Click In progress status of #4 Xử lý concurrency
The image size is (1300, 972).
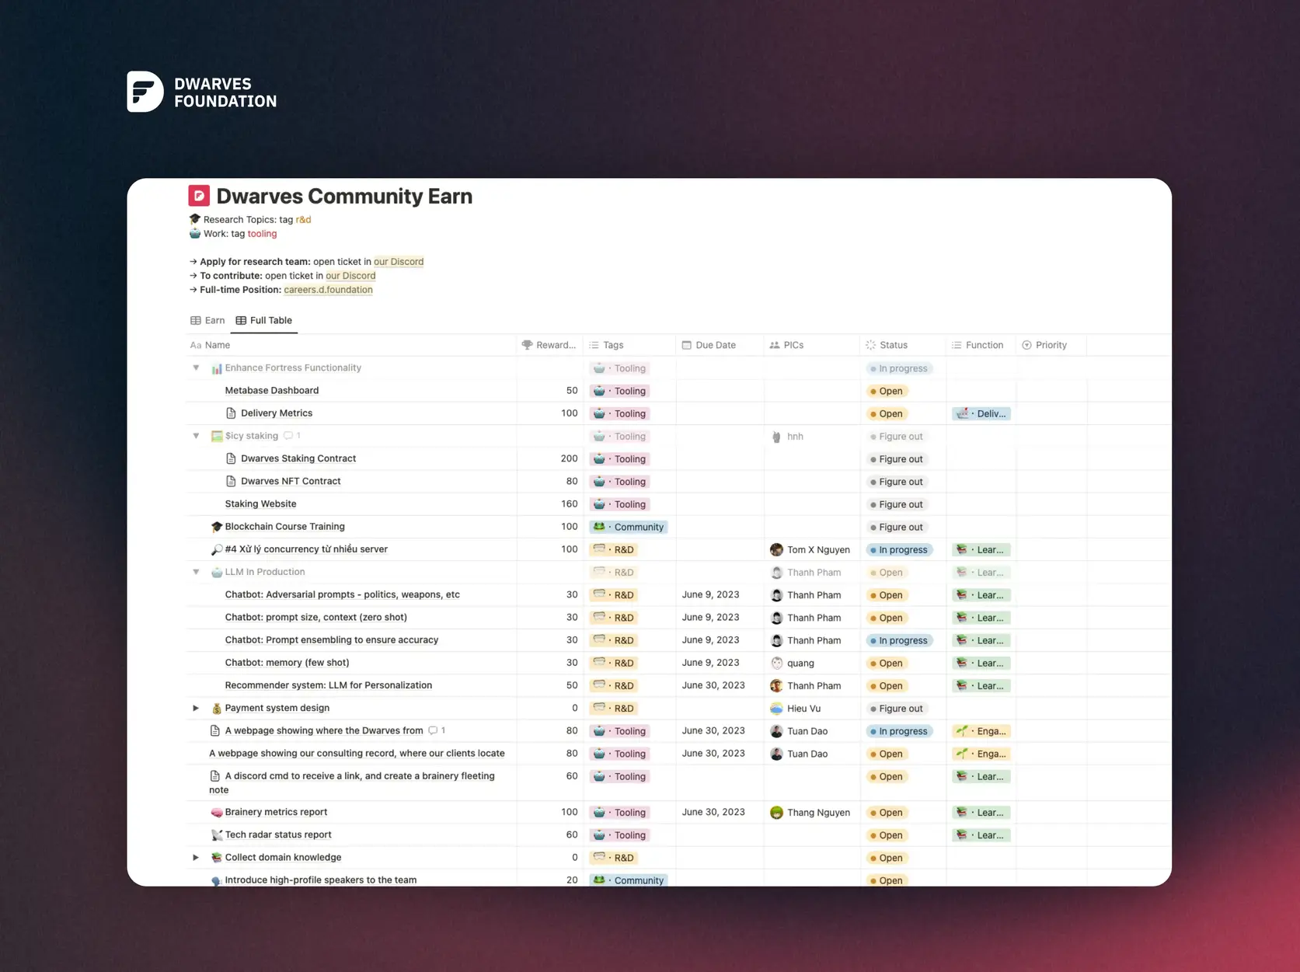899,549
